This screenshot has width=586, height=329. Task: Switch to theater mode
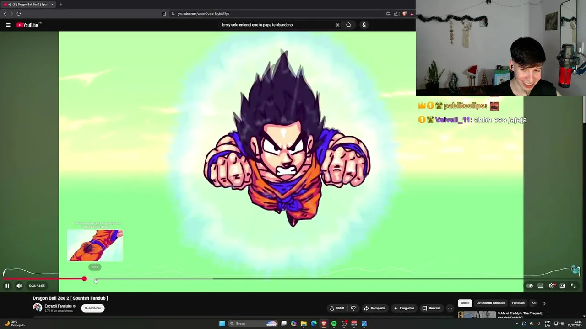point(562,286)
